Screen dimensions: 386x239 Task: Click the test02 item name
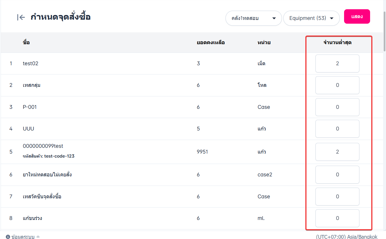pyautogui.click(x=31, y=64)
